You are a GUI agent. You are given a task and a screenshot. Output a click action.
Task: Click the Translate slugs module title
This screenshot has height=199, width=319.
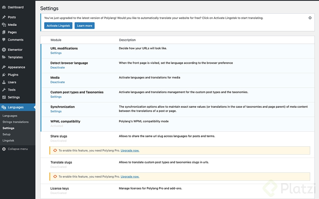pos(61,162)
